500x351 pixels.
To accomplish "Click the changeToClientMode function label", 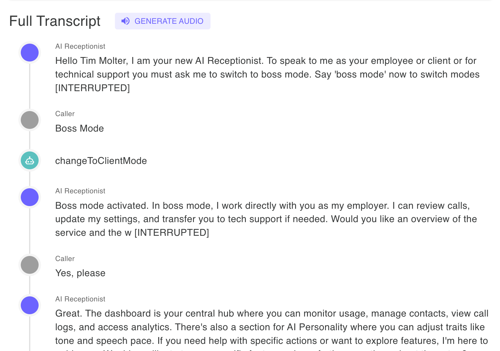I will [101, 161].
